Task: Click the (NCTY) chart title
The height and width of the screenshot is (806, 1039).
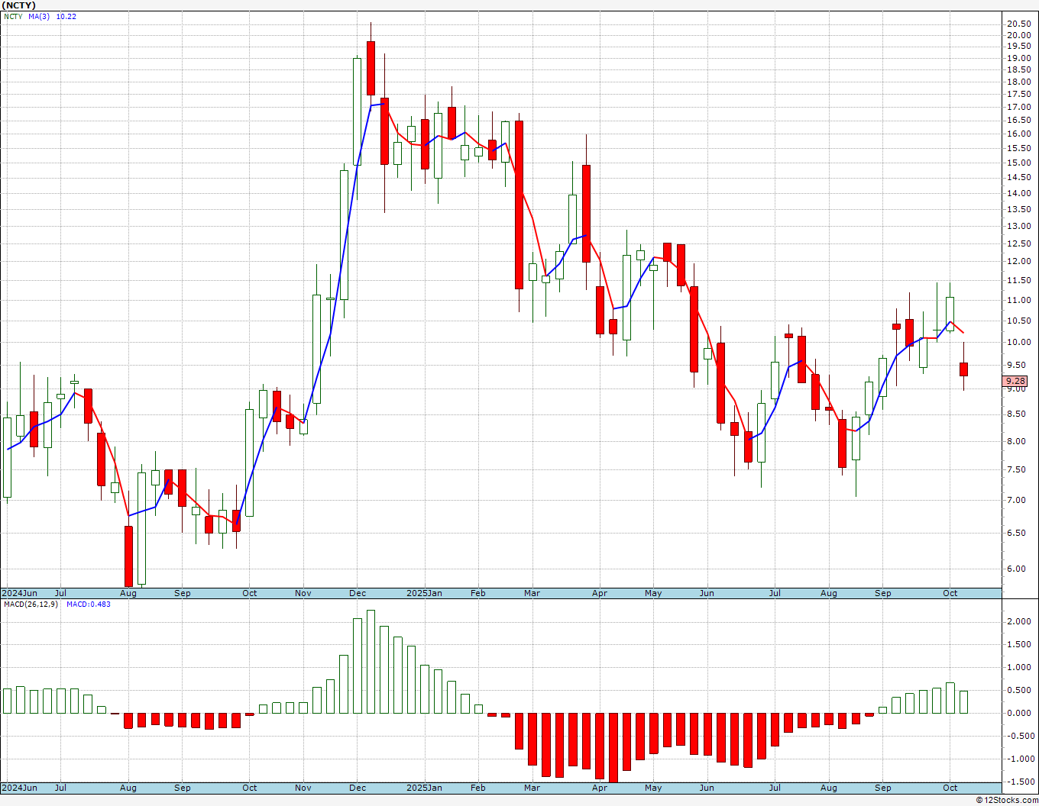Action: point(18,5)
